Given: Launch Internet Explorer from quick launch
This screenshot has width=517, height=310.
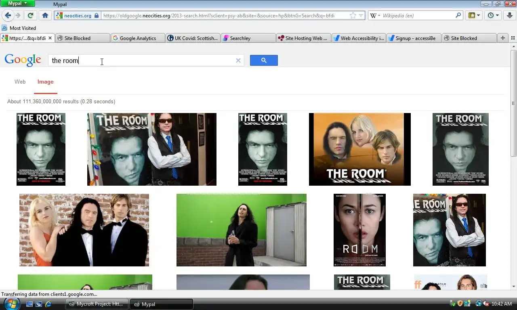Looking at the screenshot, I should tap(48, 304).
